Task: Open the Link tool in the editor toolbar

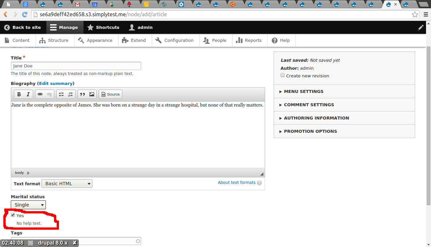Action: (40, 94)
